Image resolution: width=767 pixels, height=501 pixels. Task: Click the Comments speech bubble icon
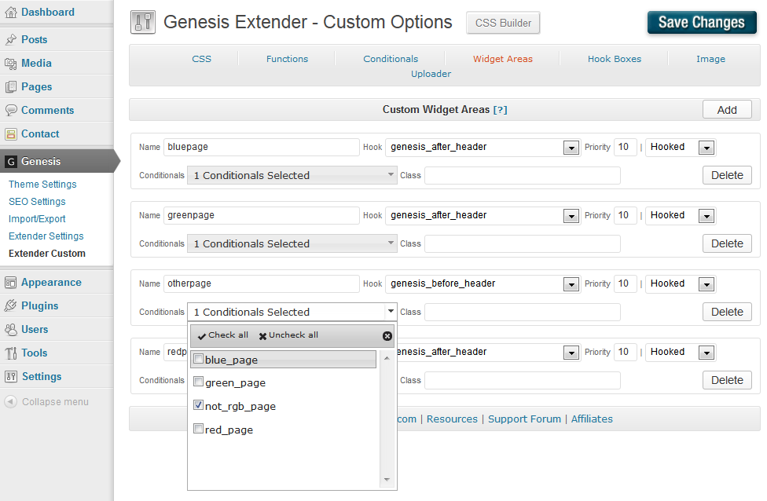(11, 110)
